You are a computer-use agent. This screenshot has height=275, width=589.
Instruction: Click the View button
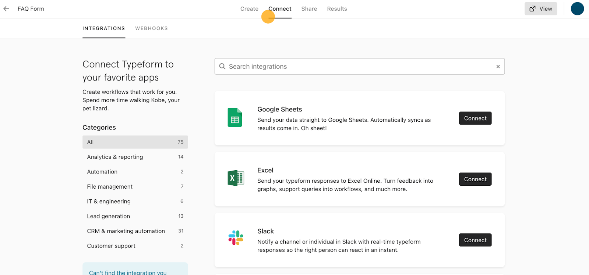[541, 9]
